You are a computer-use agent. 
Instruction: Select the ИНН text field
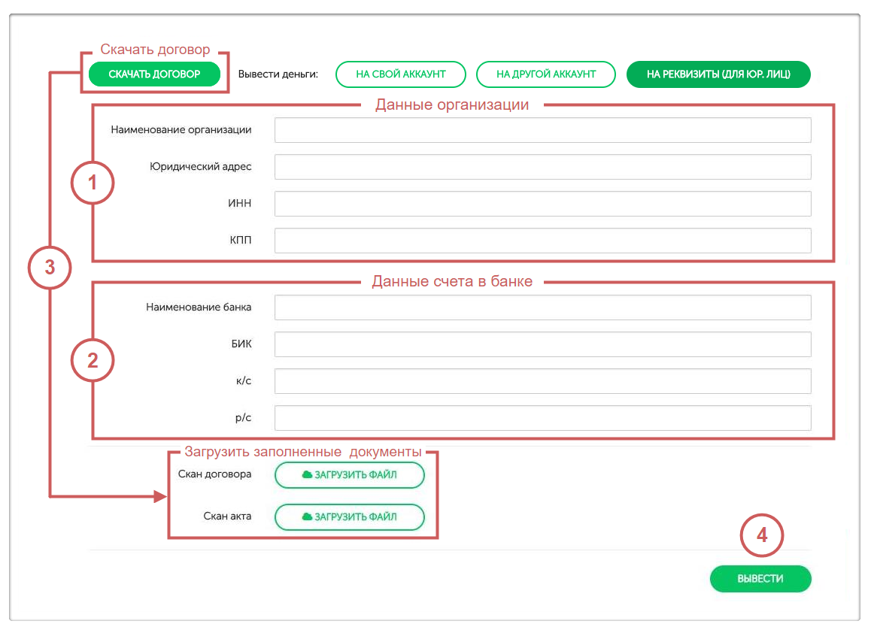point(542,204)
